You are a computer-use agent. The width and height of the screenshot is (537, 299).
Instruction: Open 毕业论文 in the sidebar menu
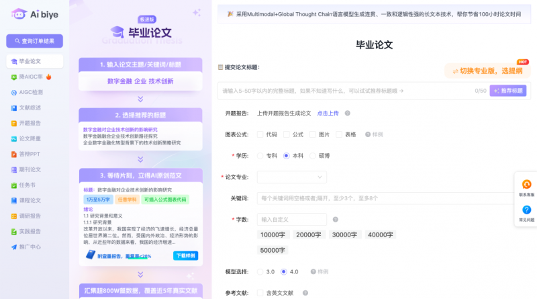pos(35,61)
